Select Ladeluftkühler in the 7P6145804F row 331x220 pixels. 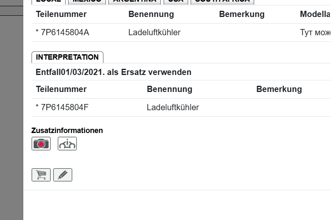[x=173, y=108]
